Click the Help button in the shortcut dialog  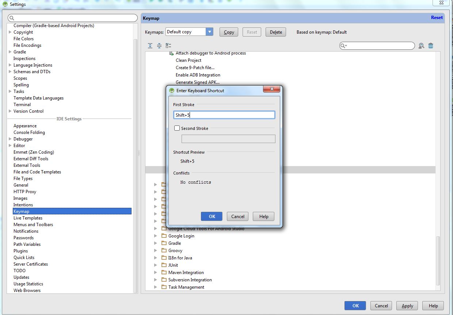pos(263,216)
